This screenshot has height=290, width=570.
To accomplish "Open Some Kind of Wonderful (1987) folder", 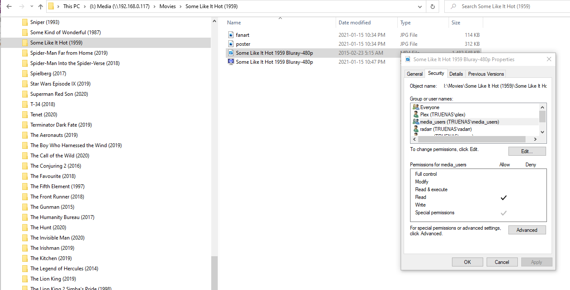I will [65, 33].
